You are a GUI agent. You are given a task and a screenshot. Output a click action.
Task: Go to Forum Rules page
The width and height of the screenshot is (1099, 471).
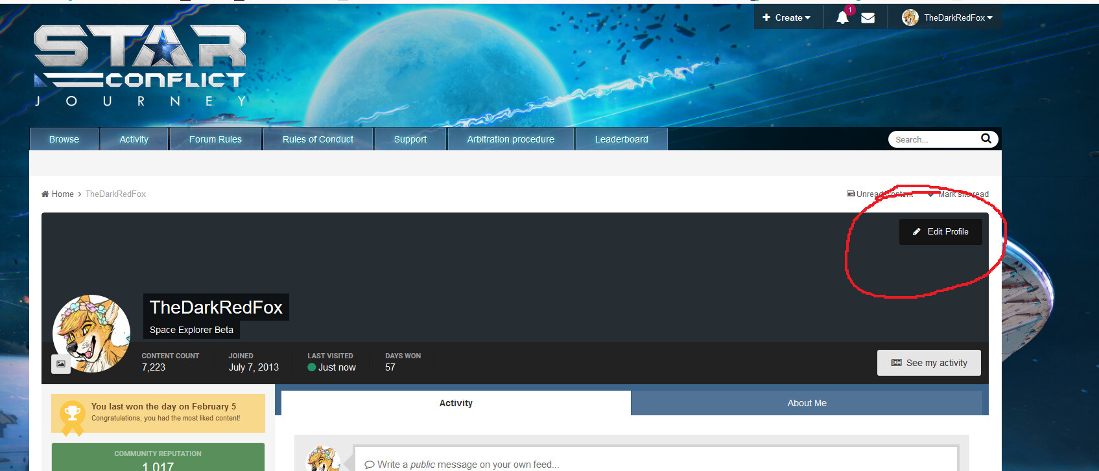tap(215, 139)
